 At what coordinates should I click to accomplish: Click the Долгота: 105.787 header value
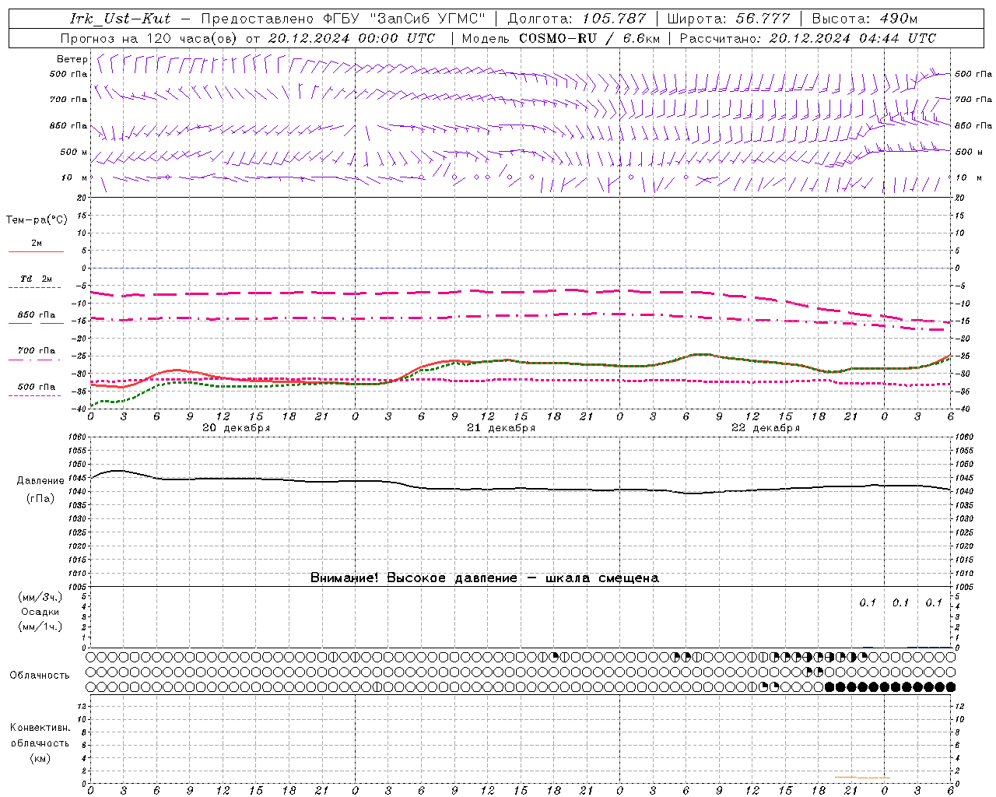coord(577,19)
